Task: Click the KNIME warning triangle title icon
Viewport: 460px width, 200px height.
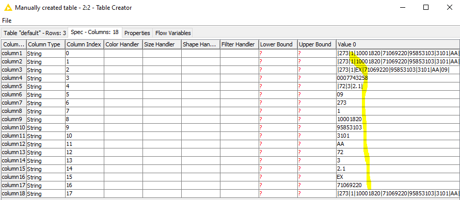Action: (8, 8)
